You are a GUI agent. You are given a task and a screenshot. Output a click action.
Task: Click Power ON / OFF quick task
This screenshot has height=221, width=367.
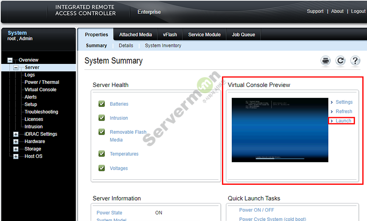click(256, 210)
